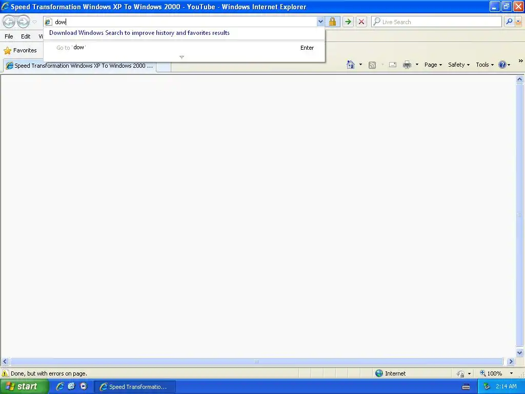This screenshot has width=525, height=394.
Task: Open the search provider dropdown arrow
Action: pyautogui.click(x=519, y=22)
